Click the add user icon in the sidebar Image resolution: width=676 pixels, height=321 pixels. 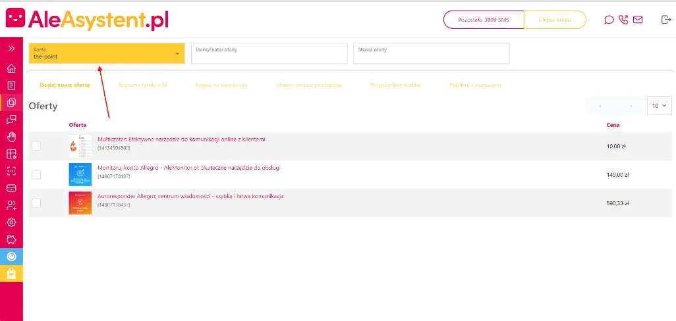tap(11, 205)
